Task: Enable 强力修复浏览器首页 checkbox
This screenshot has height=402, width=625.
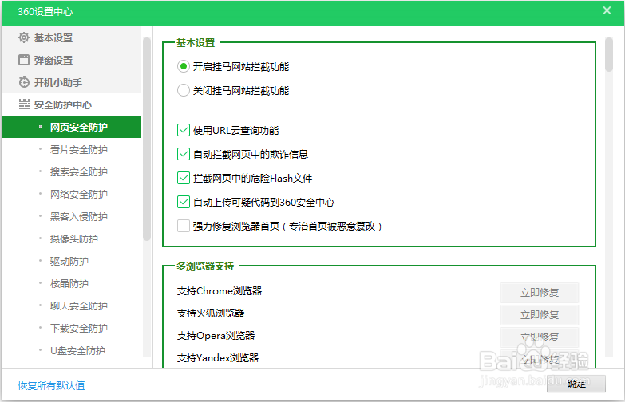Action: 184,226
